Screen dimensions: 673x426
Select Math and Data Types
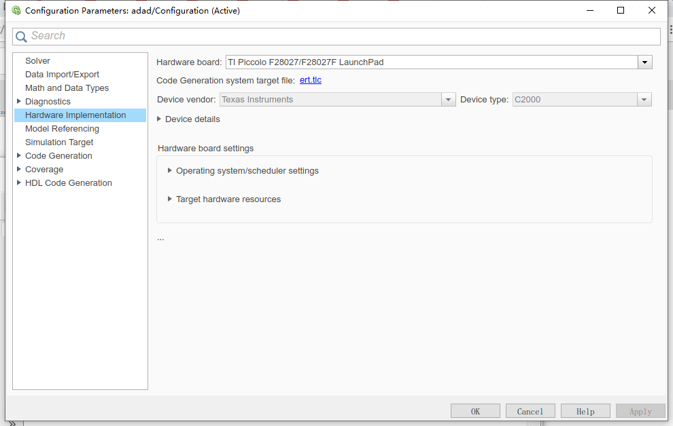point(67,88)
